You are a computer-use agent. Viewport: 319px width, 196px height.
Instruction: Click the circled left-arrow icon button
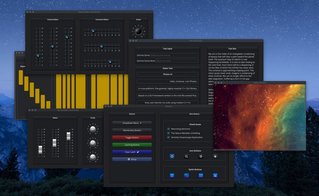pos(201,156)
